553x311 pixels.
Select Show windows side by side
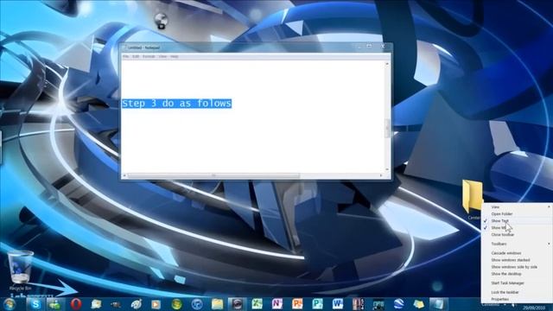(x=517, y=267)
